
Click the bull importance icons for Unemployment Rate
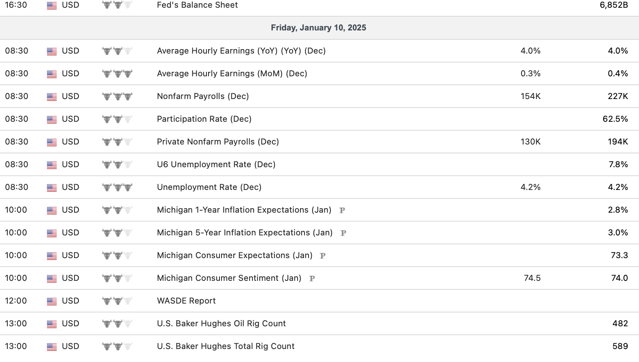pos(117,187)
